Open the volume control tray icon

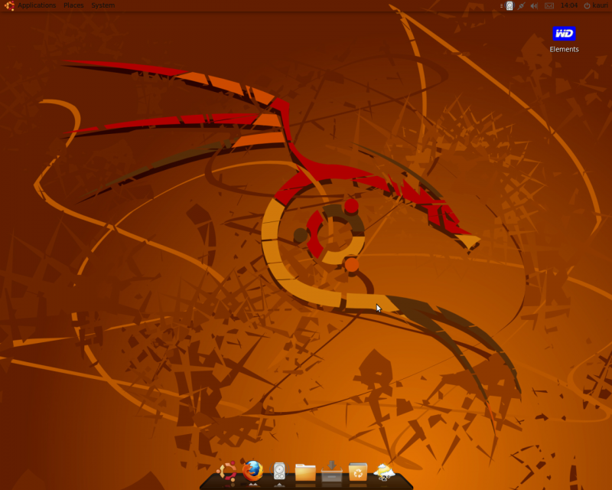[x=534, y=5]
